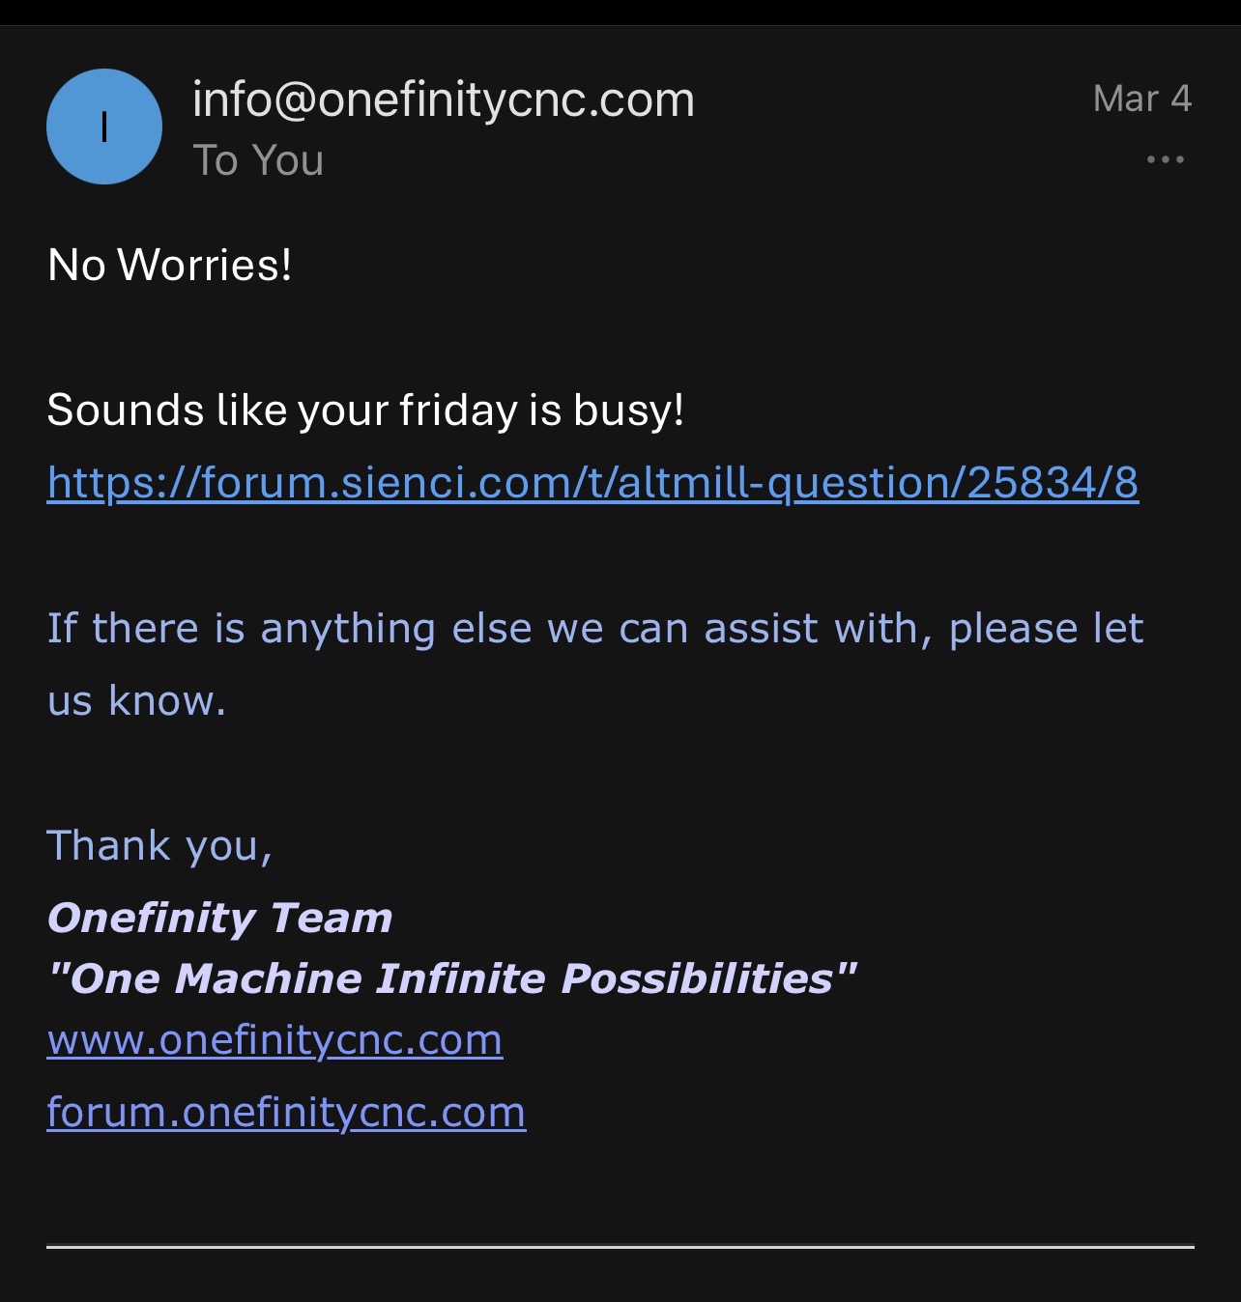Click "25834/8" at the Sienci link's end
1241x1302 pixels.
click(x=1053, y=482)
